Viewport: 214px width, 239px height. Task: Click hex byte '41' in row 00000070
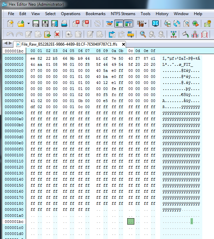(x=33, y=101)
